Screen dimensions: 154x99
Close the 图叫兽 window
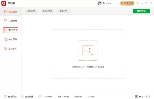(151, 3)
